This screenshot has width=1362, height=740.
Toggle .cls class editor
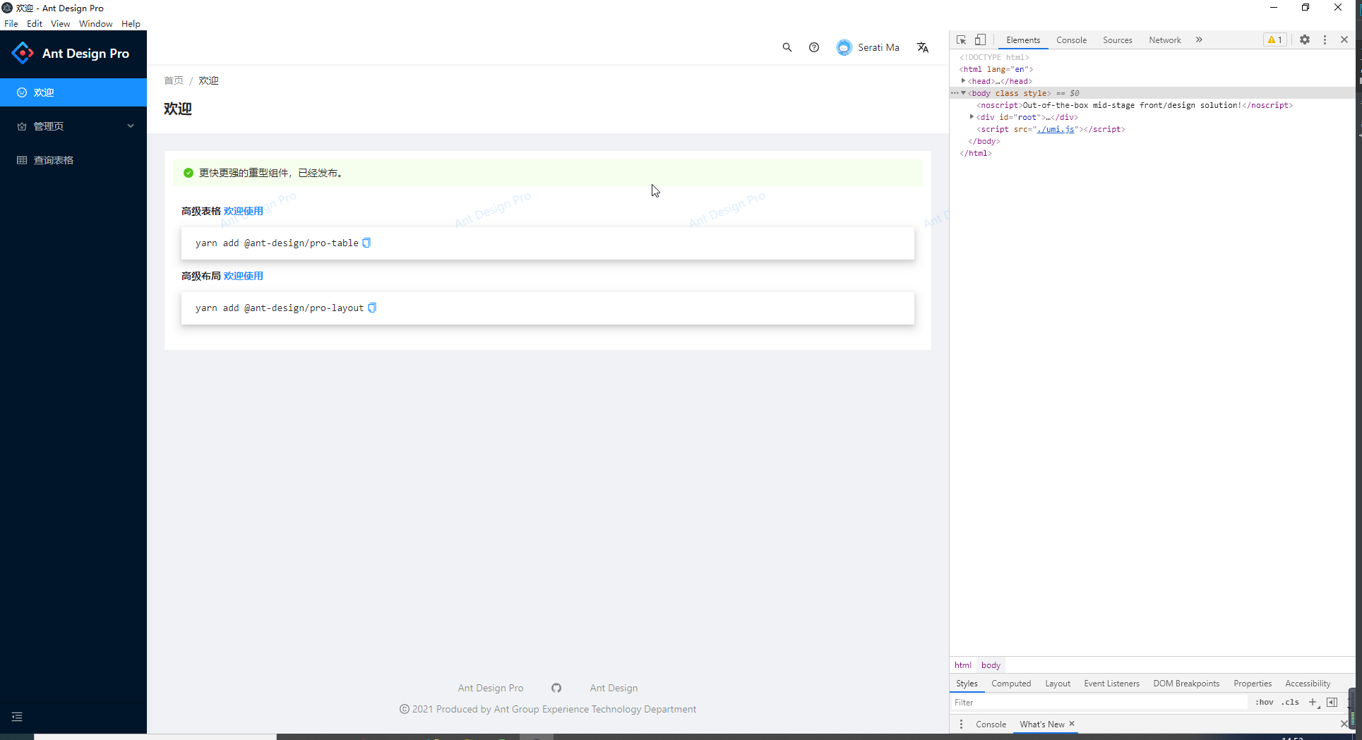1290,702
